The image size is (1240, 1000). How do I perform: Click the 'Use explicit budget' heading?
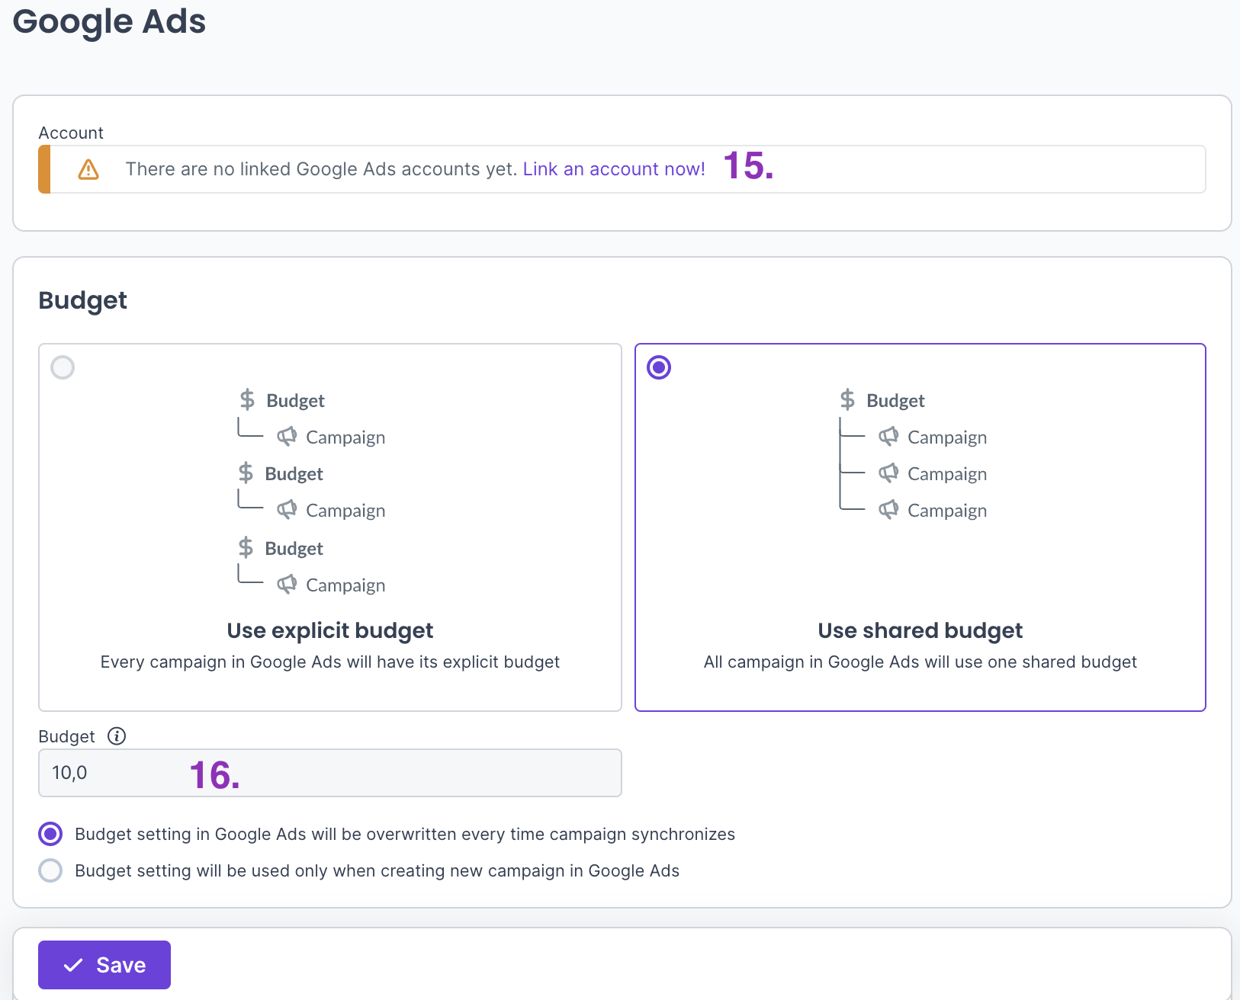click(329, 630)
